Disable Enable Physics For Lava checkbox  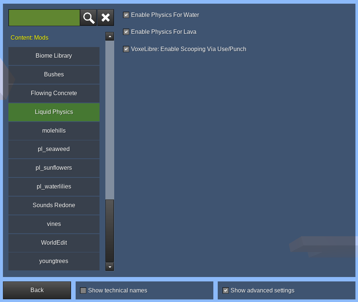126,32
